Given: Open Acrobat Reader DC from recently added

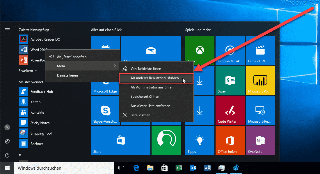Looking at the screenshot, I should (39, 39).
